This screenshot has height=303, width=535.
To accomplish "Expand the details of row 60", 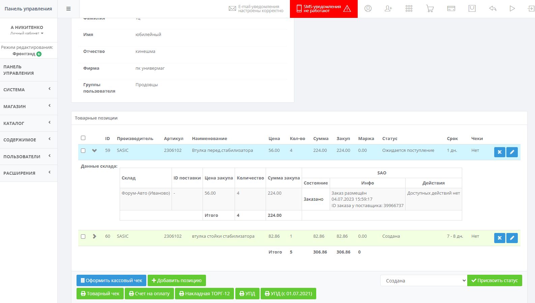I will pos(94,236).
